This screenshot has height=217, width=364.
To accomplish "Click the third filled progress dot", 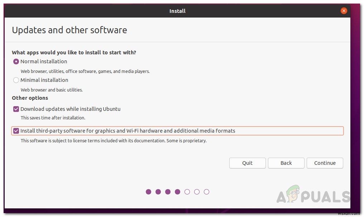I will tap(168, 192).
